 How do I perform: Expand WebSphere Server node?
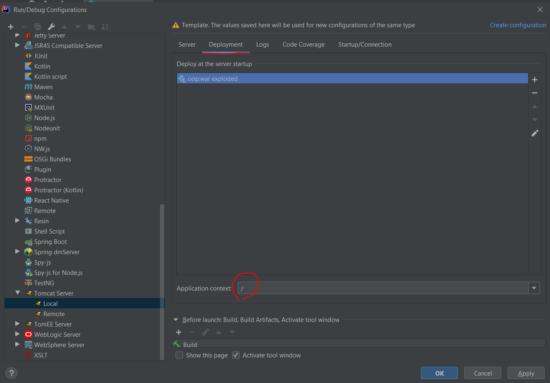tap(17, 344)
